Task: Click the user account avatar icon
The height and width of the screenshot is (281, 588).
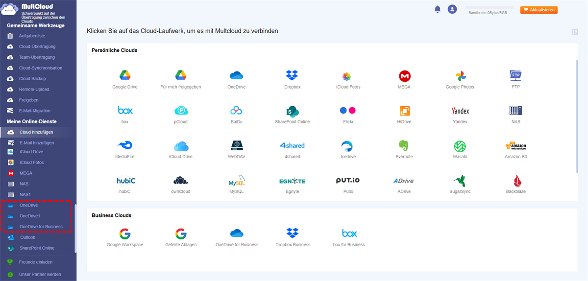Action: pyautogui.click(x=452, y=9)
